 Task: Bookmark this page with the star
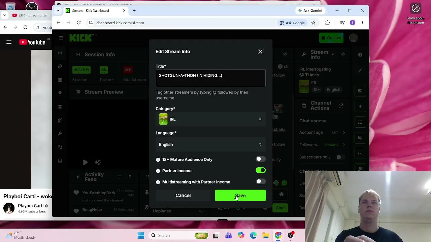[x=313, y=23]
